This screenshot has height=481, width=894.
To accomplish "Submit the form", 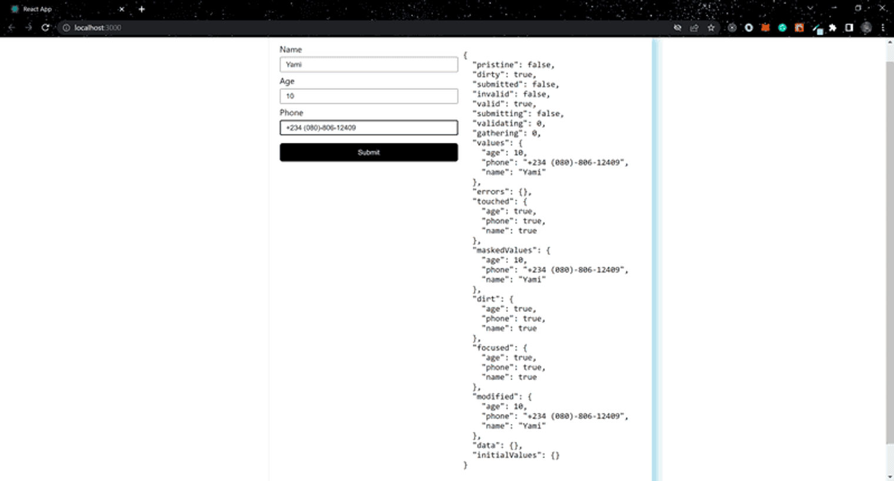I will [x=369, y=152].
